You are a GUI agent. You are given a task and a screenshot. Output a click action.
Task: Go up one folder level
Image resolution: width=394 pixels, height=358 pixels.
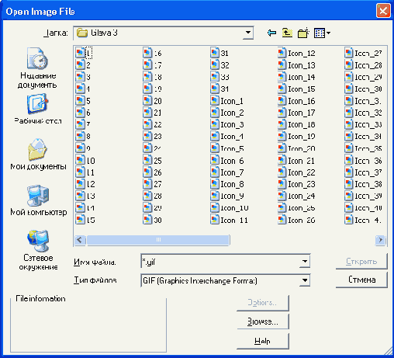coord(287,33)
